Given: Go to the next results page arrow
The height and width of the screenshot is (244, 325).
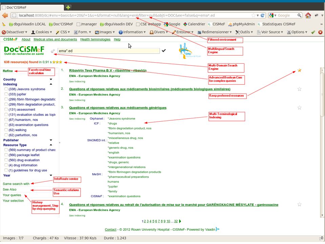Looking at the screenshot, I should [180, 221].
